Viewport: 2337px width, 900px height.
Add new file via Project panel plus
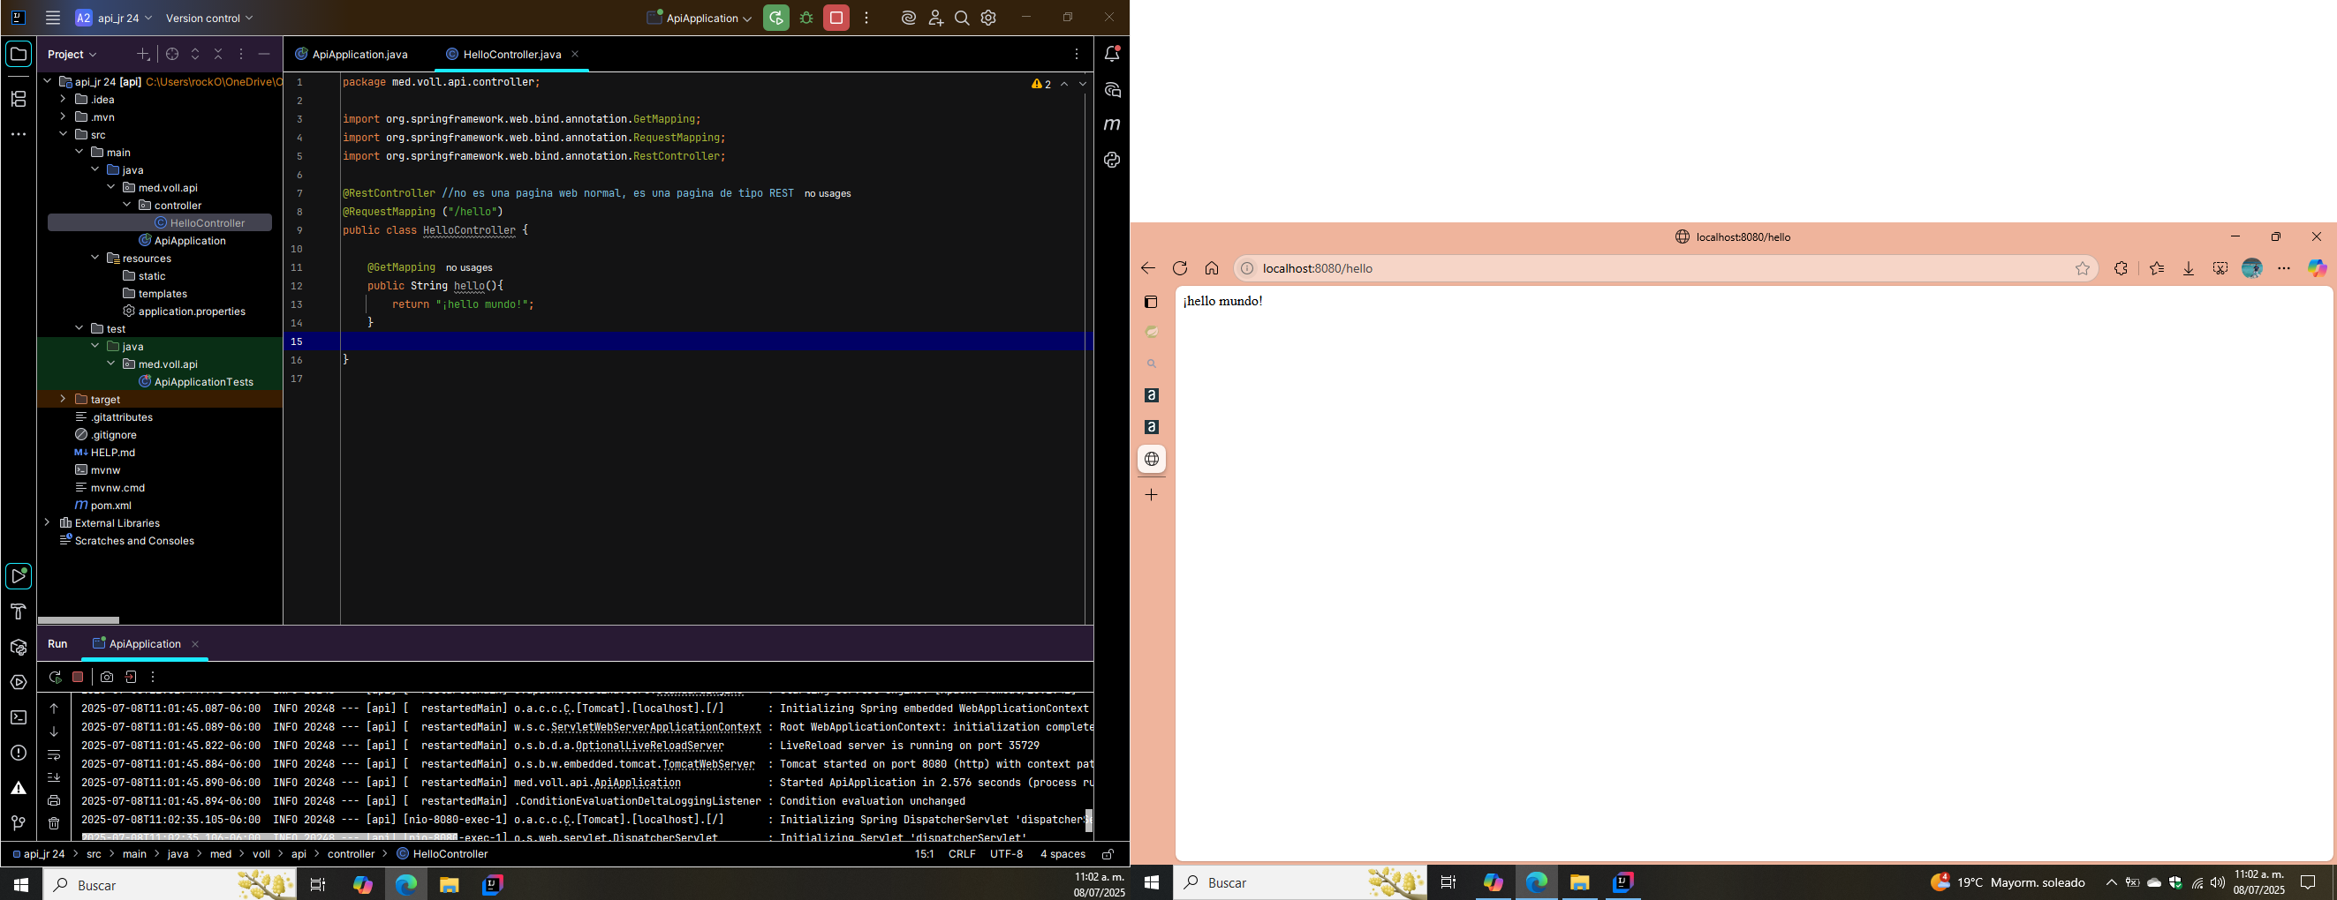[142, 55]
